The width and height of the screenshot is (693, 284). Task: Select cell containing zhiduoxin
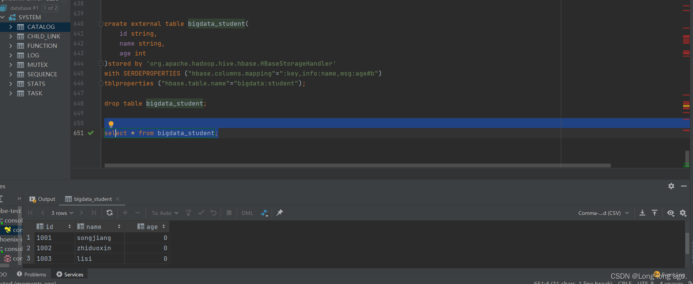[100, 248]
